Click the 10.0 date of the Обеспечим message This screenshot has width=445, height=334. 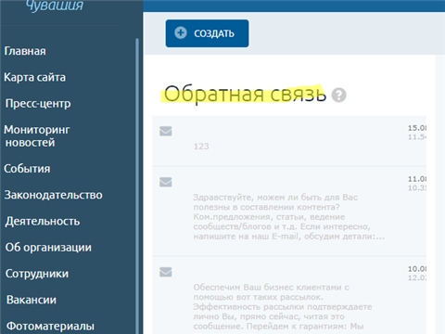pyautogui.click(x=417, y=269)
